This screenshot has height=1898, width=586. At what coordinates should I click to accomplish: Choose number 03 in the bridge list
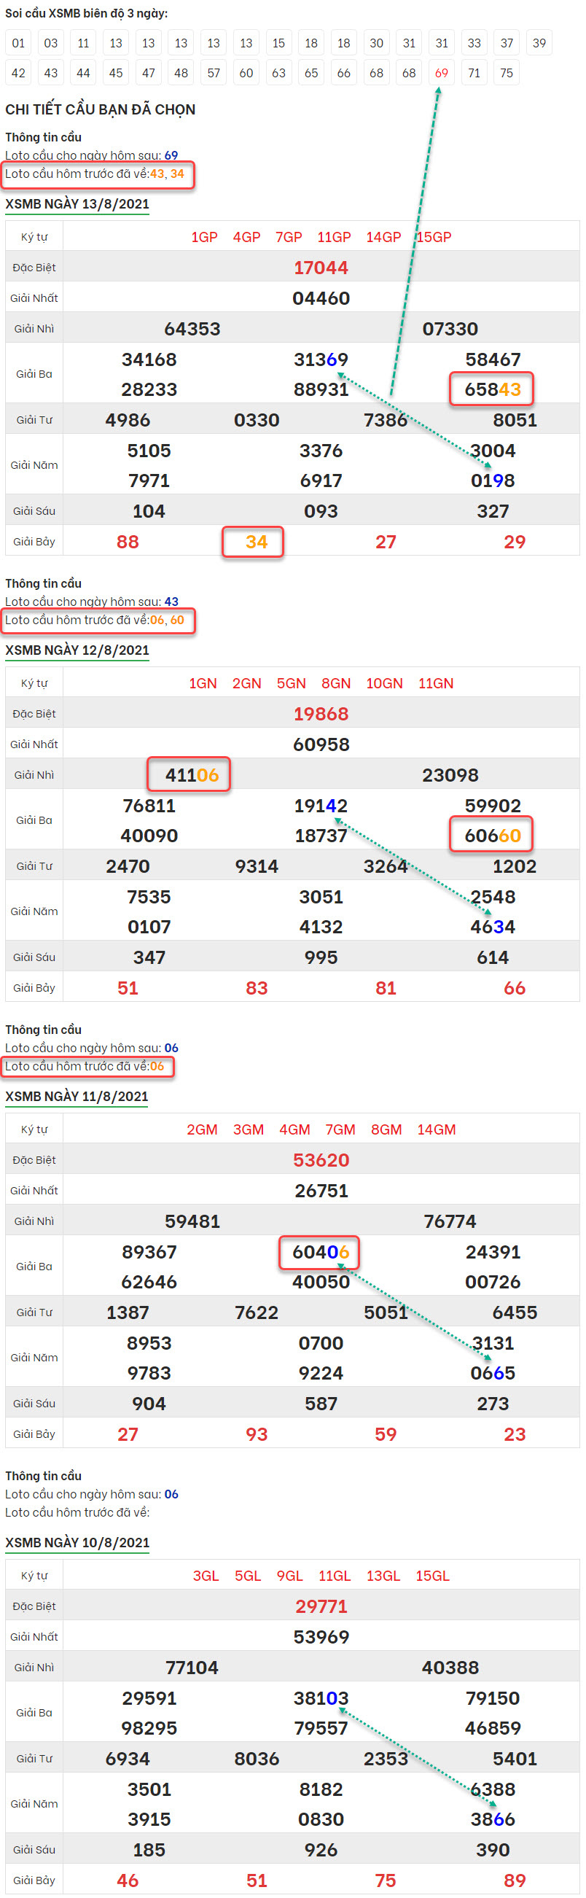(51, 43)
